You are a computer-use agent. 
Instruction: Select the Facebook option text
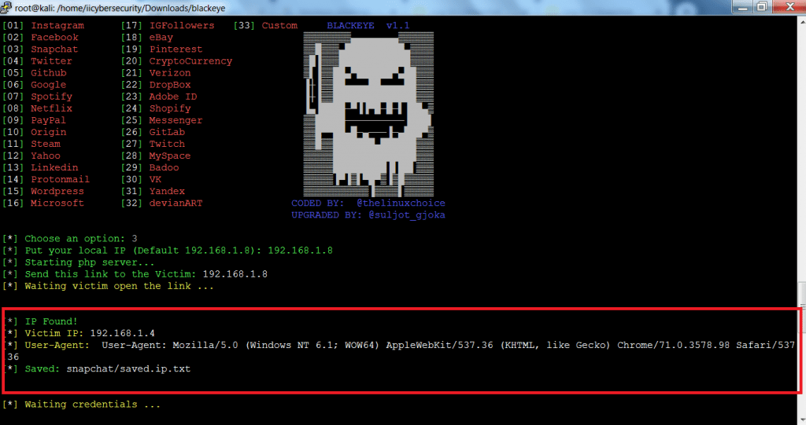click(54, 37)
